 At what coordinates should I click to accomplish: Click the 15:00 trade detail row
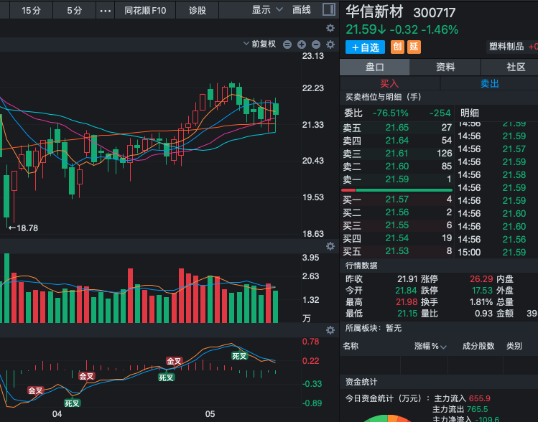(496, 253)
